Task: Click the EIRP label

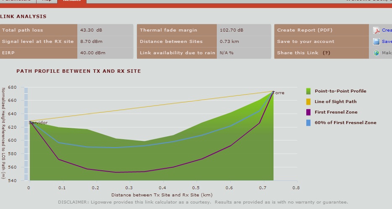Action: [x=8, y=53]
